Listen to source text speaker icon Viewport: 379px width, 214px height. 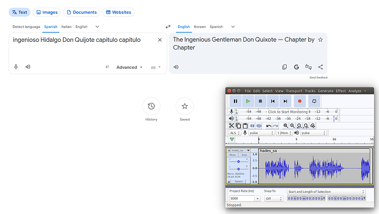28,67
